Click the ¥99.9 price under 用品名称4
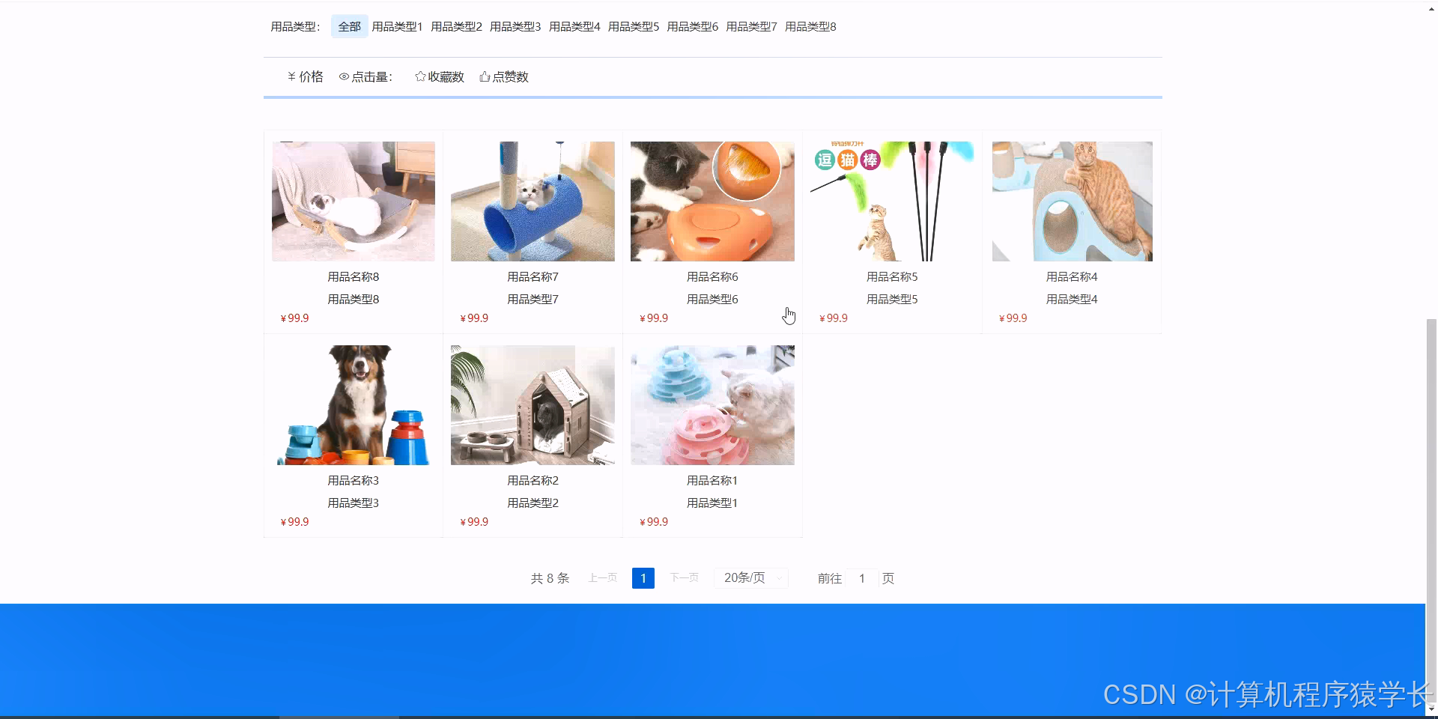The image size is (1438, 719). [x=1013, y=318]
